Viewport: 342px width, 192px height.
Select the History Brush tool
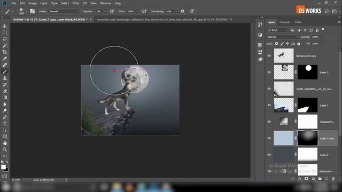[x=5, y=85]
